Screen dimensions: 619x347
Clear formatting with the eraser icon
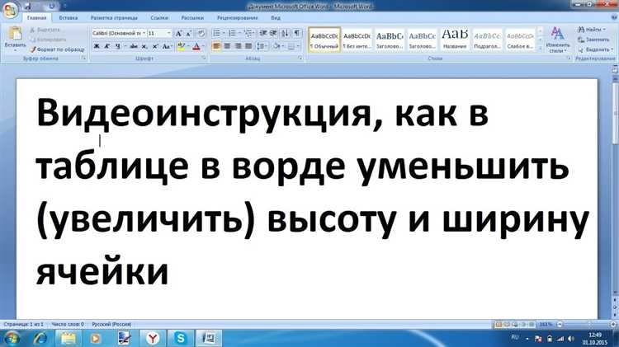pyautogui.click(x=201, y=34)
